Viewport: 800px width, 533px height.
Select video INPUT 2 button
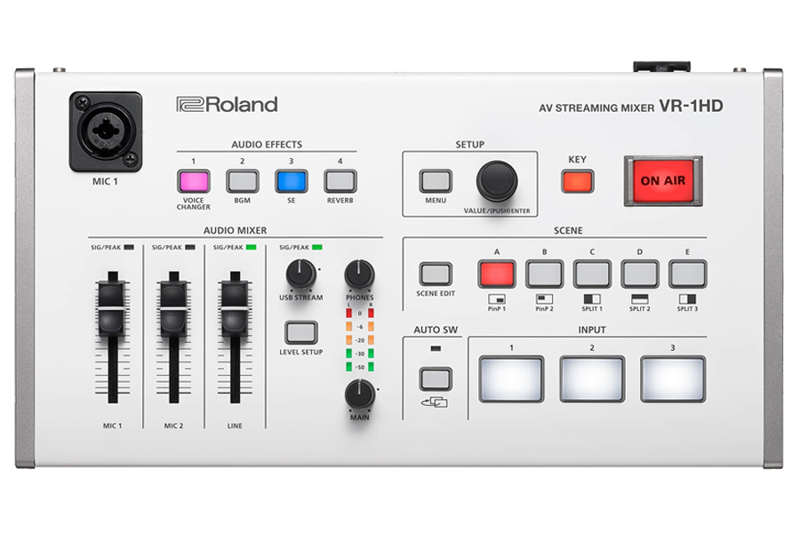[x=592, y=379]
